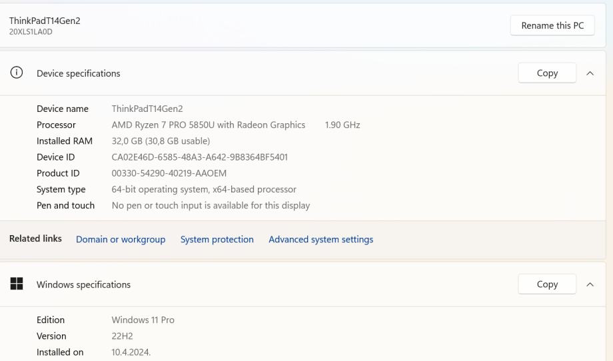The height and width of the screenshot is (361, 613).
Task: Click the 20XLS1LA0D model number text
Action: [30, 31]
